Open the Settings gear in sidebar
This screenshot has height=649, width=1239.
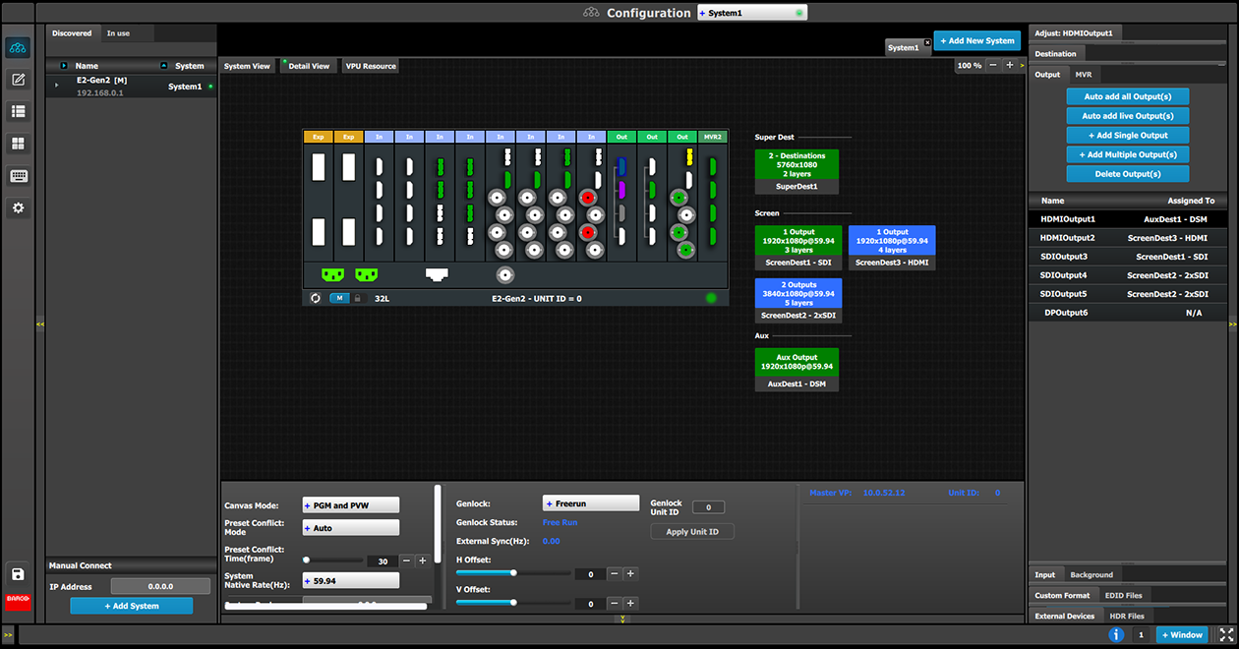[x=18, y=208]
